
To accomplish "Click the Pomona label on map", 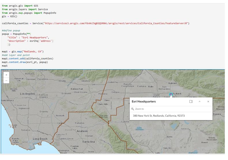I will [x=103, y=94].
